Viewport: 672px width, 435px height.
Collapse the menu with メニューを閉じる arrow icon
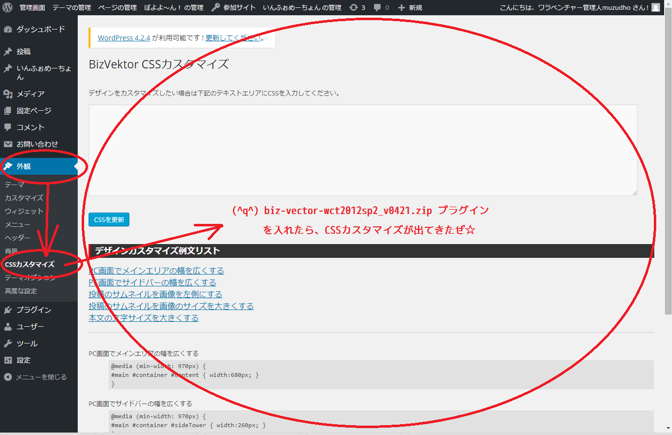click(8, 377)
